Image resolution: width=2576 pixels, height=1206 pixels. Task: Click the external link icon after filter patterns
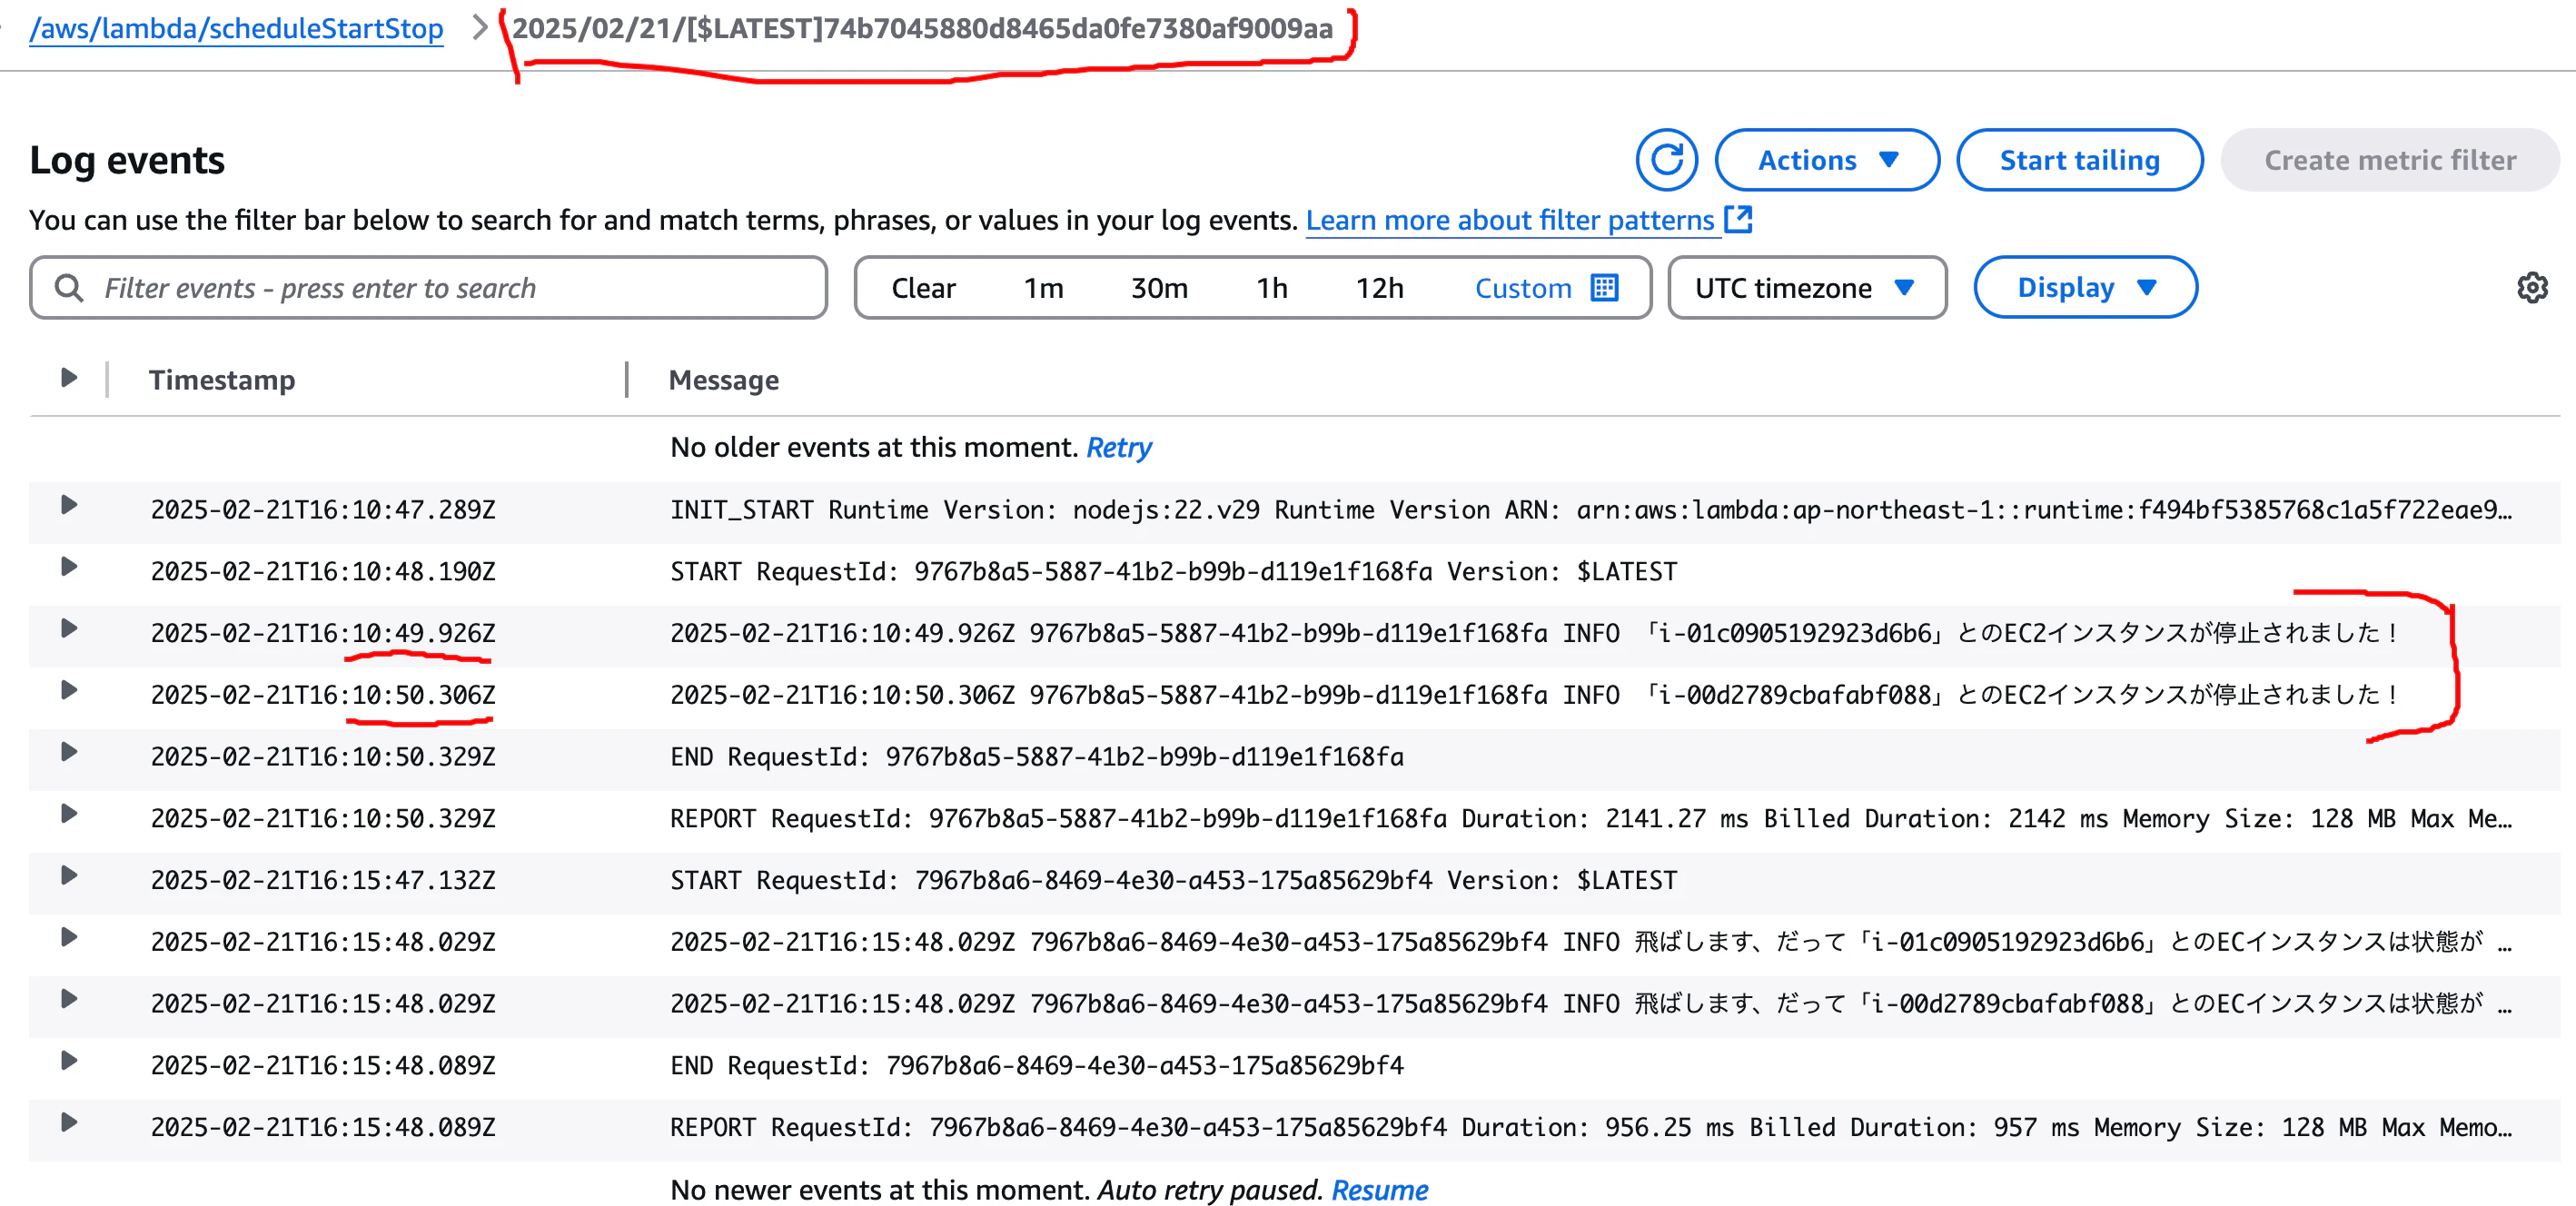pyautogui.click(x=1739, y=219)
